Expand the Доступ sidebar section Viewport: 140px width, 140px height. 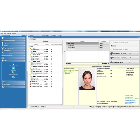click(13, 46)
